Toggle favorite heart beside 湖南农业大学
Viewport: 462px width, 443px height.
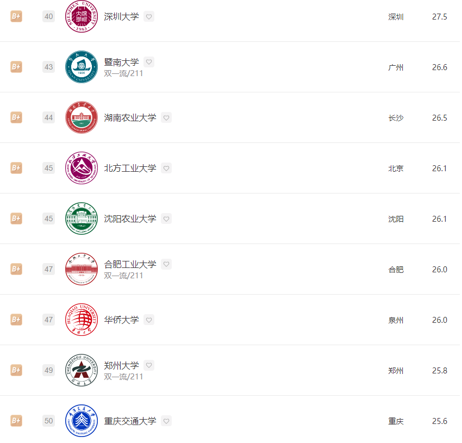[x=166, y=117]
